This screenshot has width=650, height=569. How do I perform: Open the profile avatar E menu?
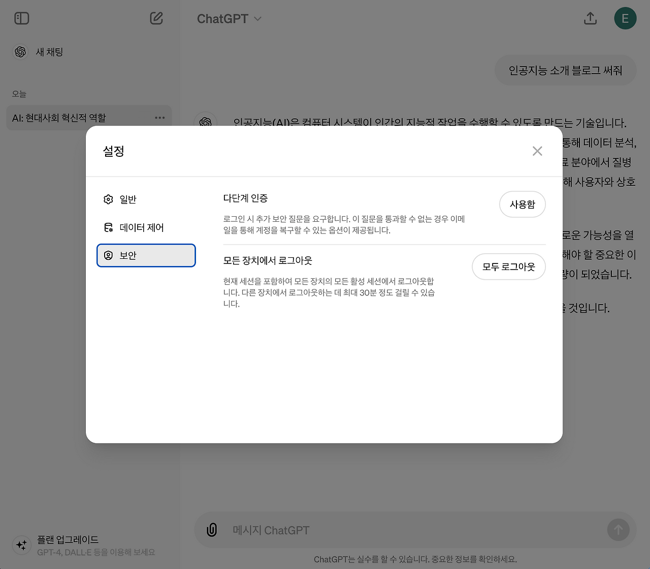pyautogui.click(x=625, y=18)
